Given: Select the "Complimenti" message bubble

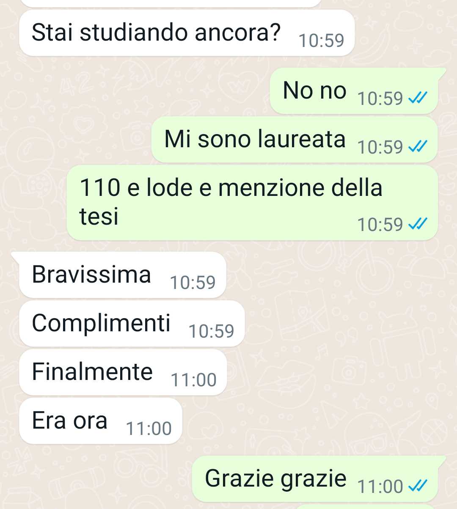Looking at the screenshot, I should click(x=132, y=324).
